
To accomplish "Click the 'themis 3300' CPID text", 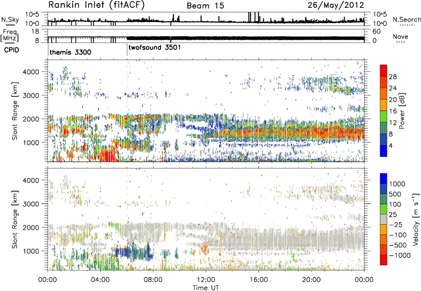I will pyautogui.click(x=71, y=52).
